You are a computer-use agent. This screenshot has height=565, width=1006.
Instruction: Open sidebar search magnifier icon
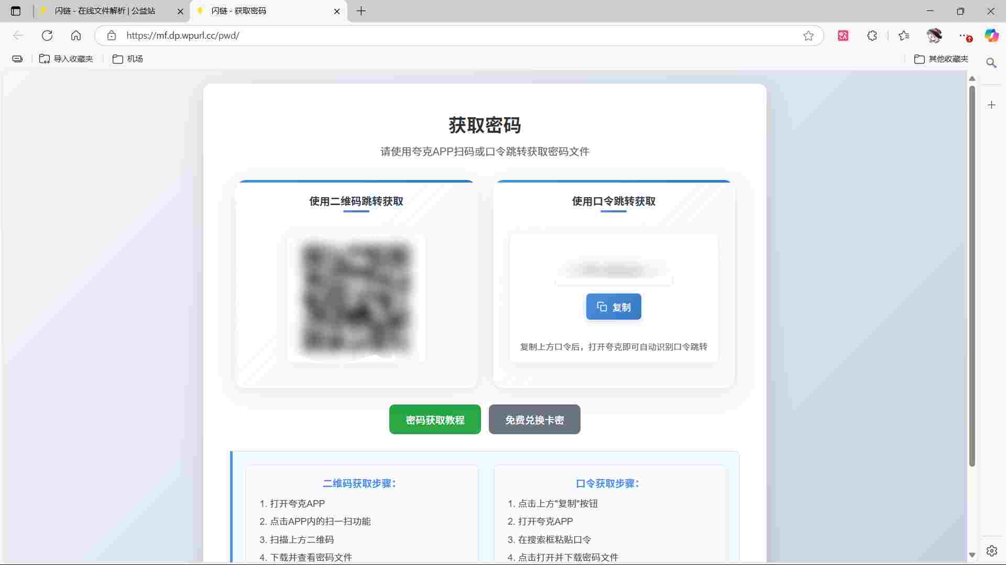click(991, 63)
